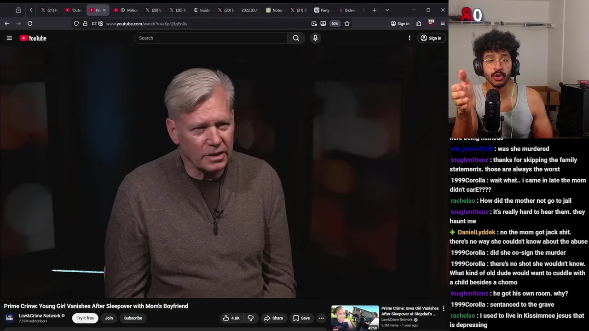589x331 pixels.
Task: Switch to the 2022.03.1 tab
Action: pos(250,10)
